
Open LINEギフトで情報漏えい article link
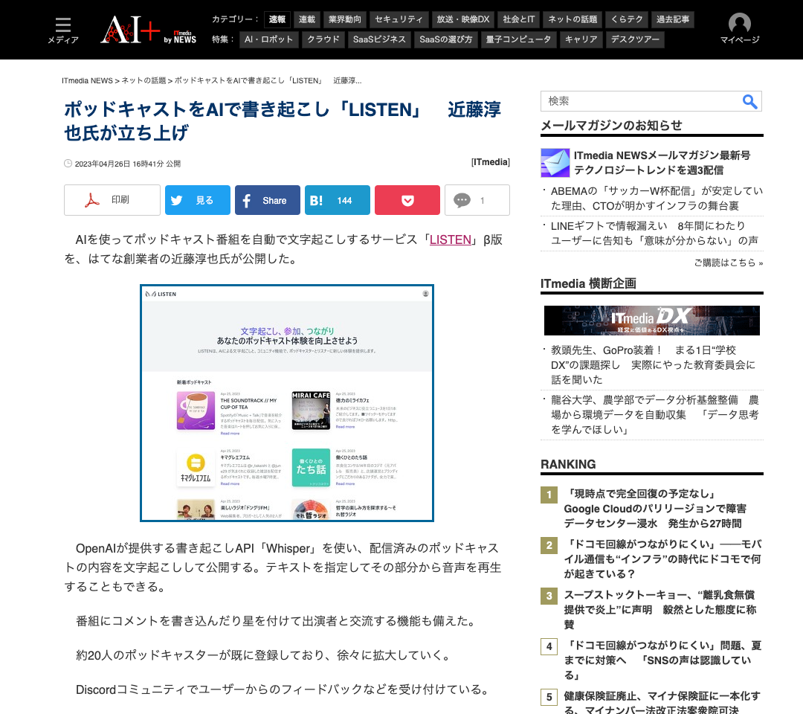pyautogui.click(x=654, y=233)
